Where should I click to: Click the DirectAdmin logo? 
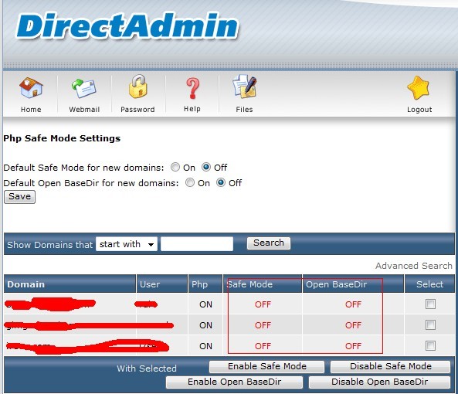pyautogui.click(x=127, y=25)
